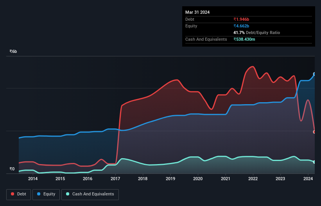Click the 2018 x-axis label
321x206 pixels.
pos(143,179)
